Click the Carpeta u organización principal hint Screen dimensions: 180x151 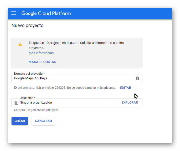pos(36,110)
